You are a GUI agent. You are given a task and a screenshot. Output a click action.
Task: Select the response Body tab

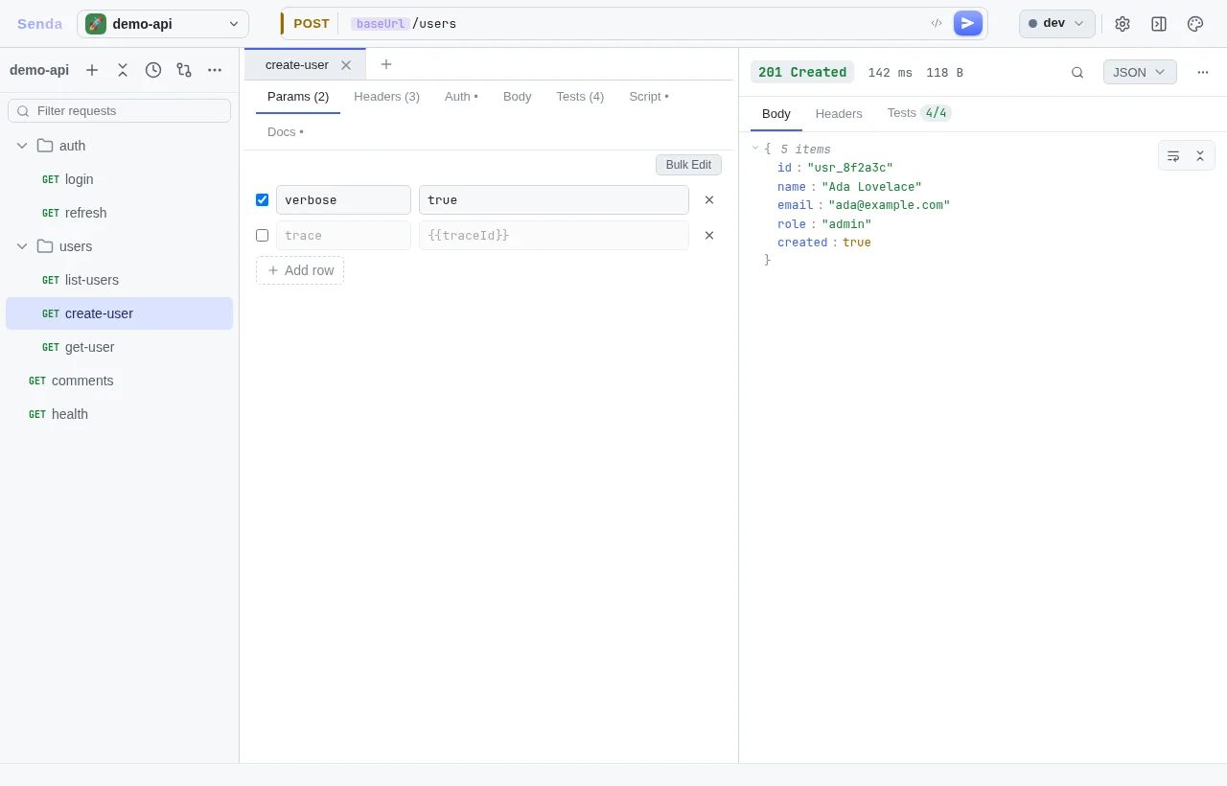776,114
